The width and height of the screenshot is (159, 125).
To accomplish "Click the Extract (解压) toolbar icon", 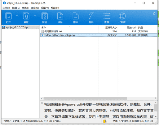I will (x=26, y=16).
